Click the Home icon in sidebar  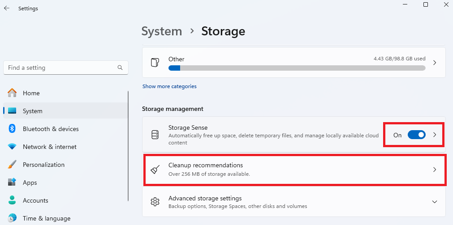point(12,93)
